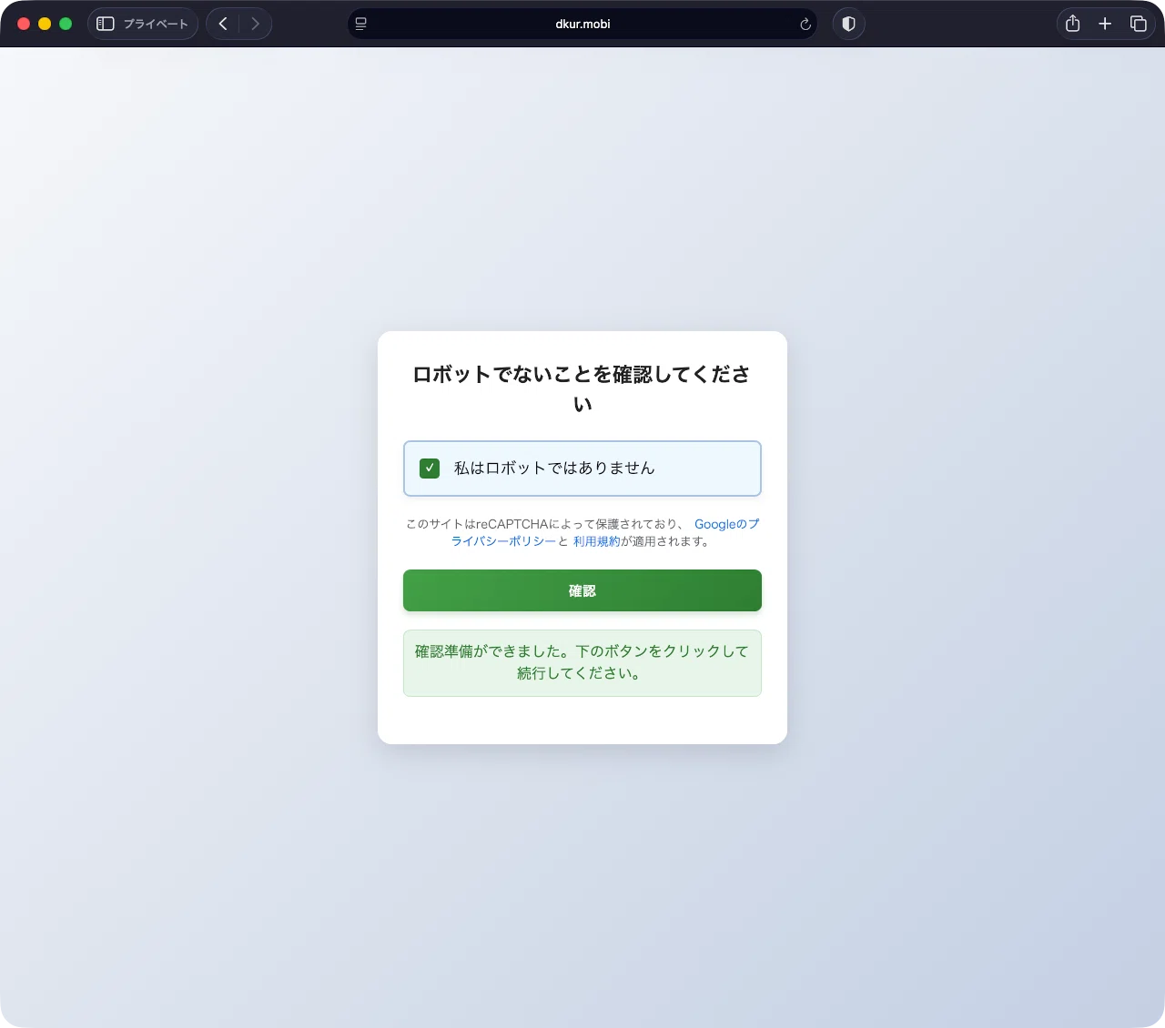Screen dimensions: 1165x1028
Task: Open the Googleのプライバシーポリシー link
Action: click(x=605, y=532)
